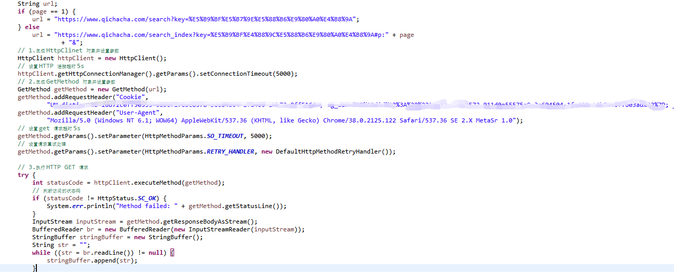Click the comment starting "// 2." about GetMethod

pyautogui.click(x=67, y=81)
